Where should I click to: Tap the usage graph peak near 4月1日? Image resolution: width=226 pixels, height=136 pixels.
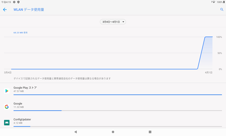[x=209, y=37]
